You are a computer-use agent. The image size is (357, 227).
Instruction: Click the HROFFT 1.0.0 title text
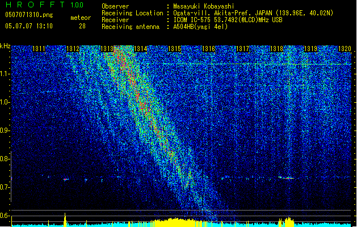click(x=45, y=5)
